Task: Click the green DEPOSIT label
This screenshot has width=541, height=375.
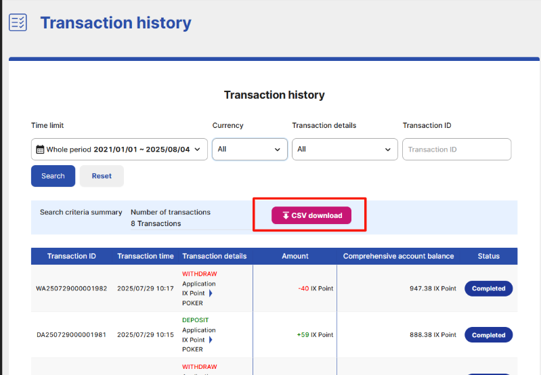Action: (195, 320)
